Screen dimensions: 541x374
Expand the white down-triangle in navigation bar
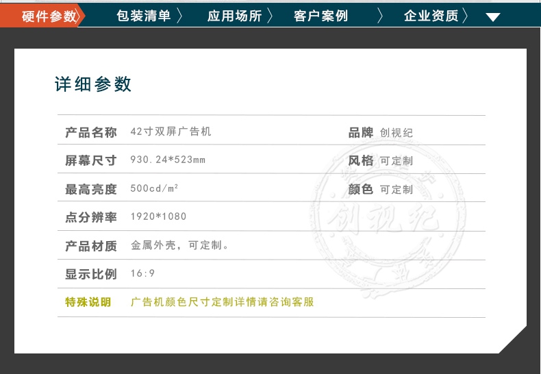click(x=493, y=17)
